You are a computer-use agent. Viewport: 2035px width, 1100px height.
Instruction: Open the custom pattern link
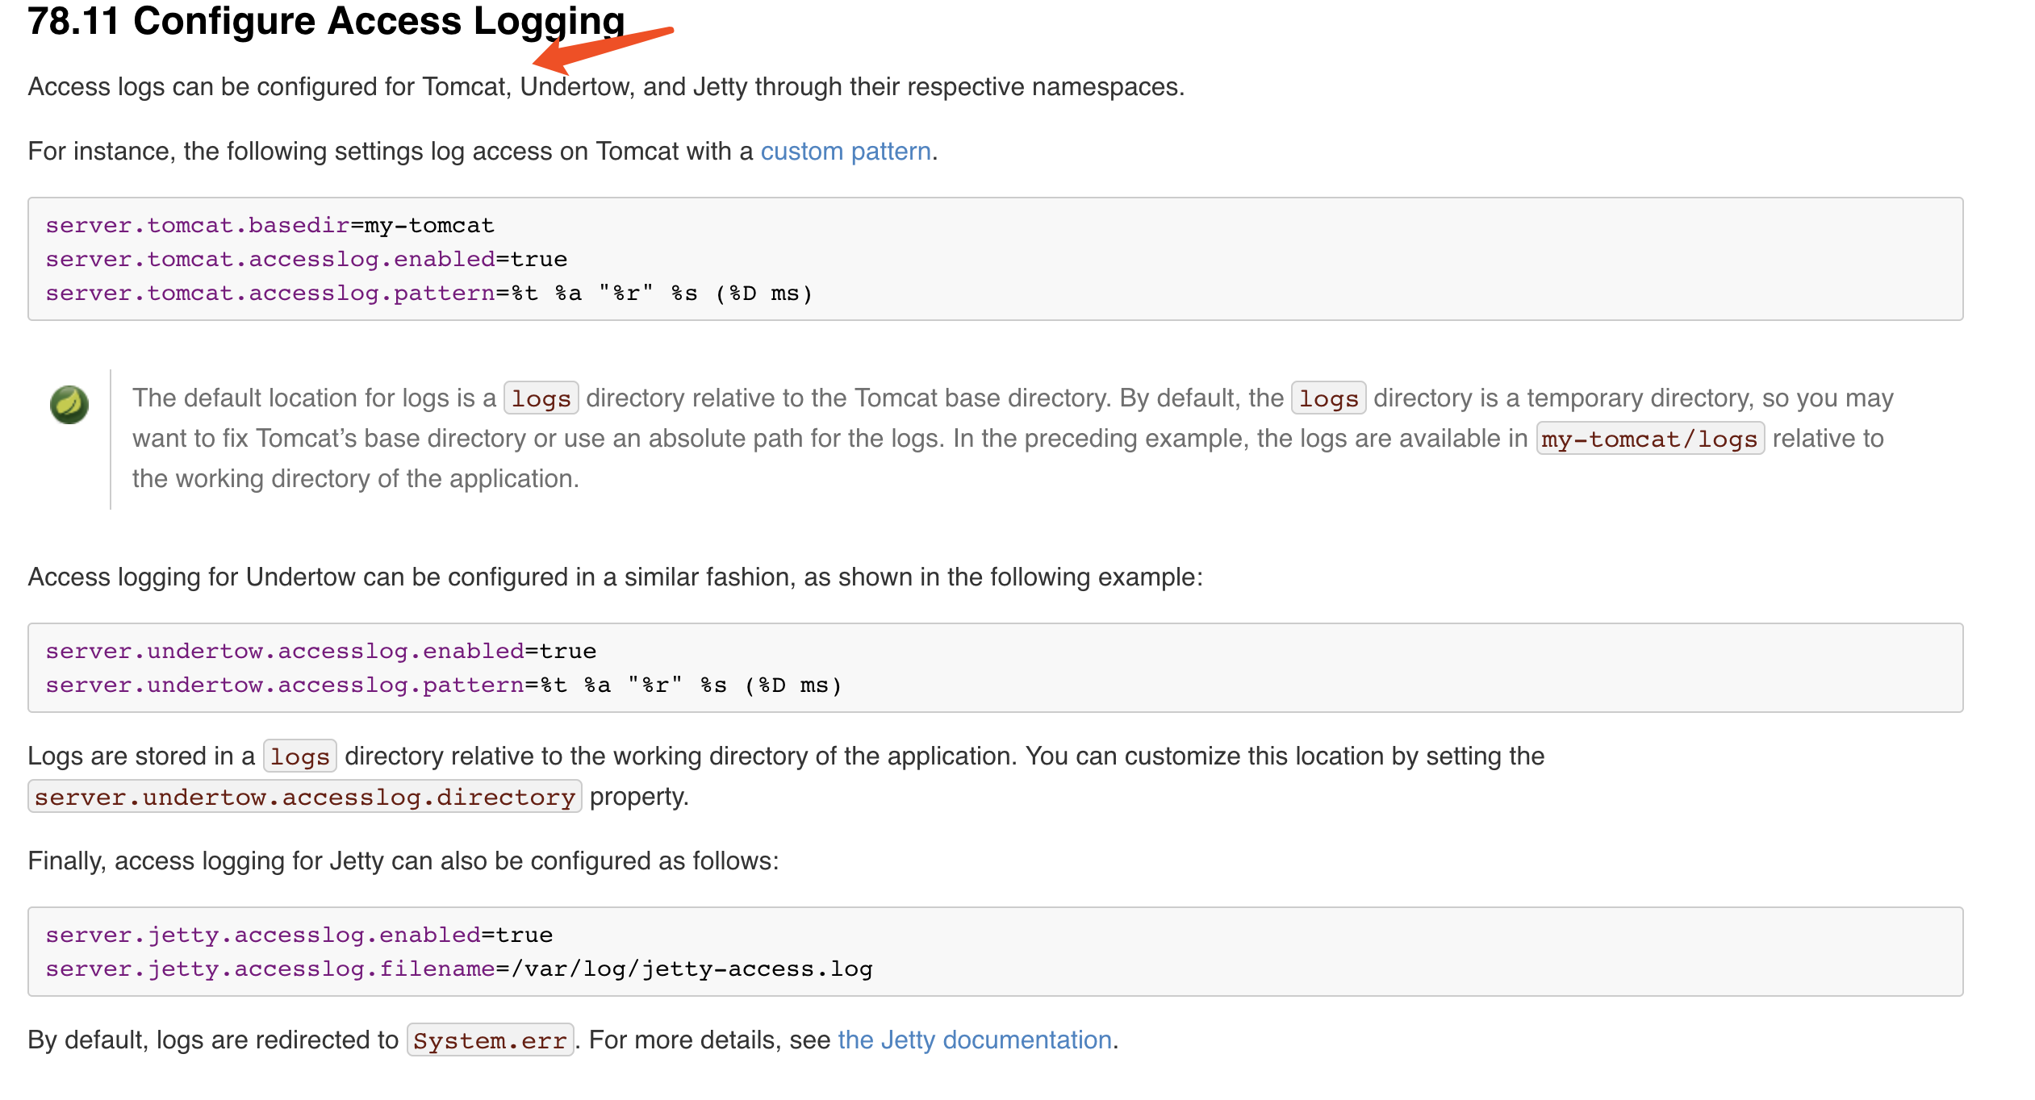click(x=846, y=151)
